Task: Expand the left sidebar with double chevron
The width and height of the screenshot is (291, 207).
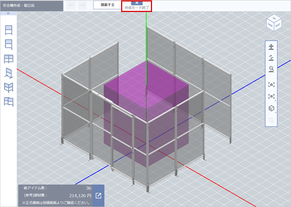Action: [8, 13]
